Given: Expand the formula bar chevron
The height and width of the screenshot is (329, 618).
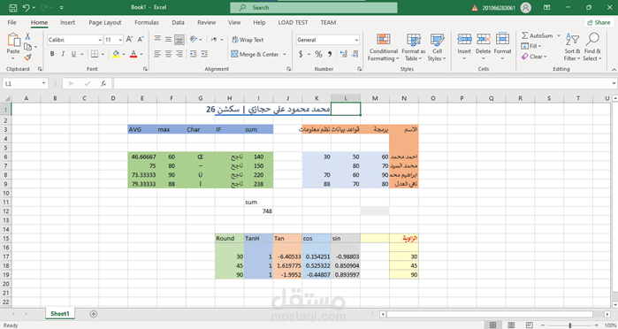Looking at the screenshot, I should tap(614, 83).
